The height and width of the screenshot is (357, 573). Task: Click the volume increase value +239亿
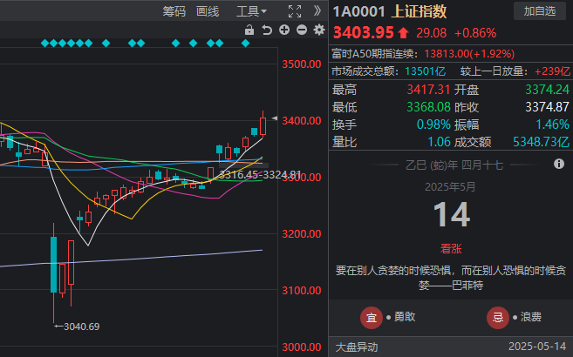[552, 71]
